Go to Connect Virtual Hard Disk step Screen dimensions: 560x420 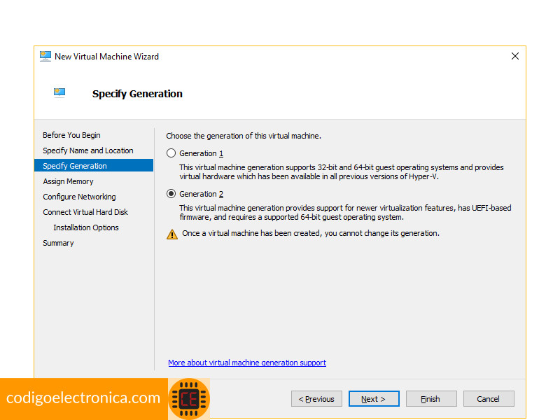click(x=85, y=212)
